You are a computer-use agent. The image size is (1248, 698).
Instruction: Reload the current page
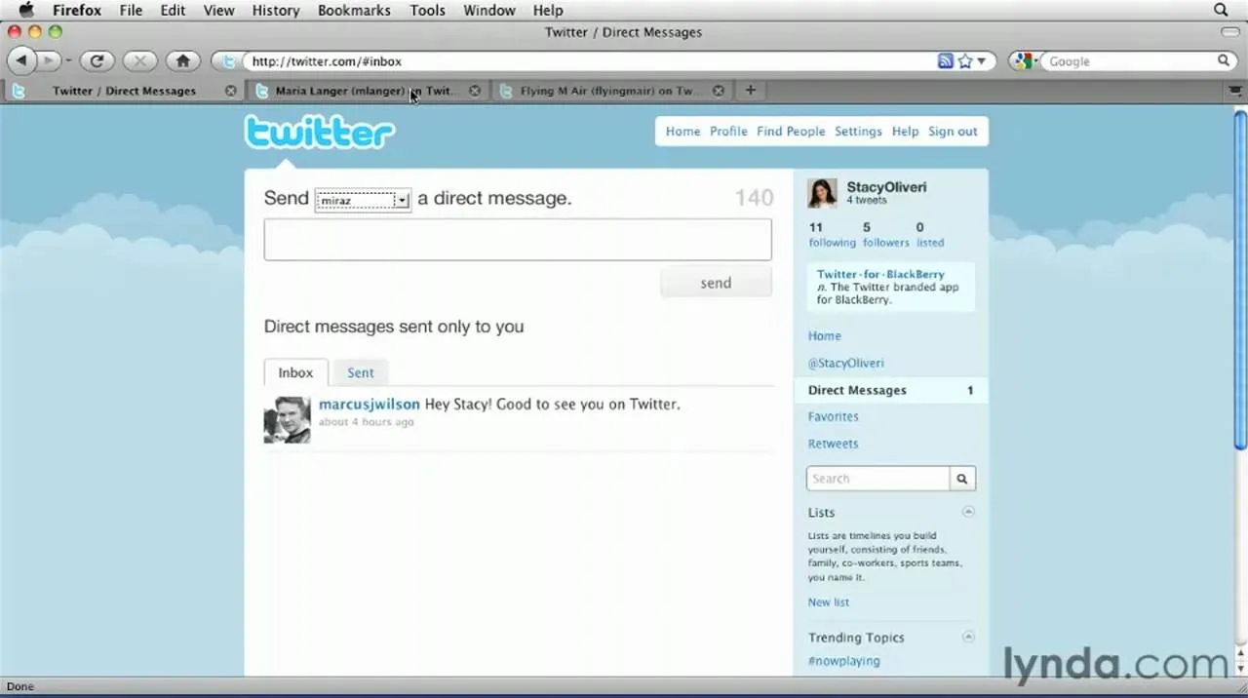click(x=97, y=60)
